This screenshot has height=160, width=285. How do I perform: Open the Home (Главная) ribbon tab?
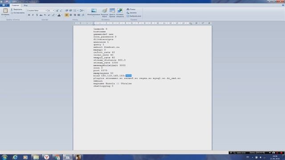coord(16,5)
